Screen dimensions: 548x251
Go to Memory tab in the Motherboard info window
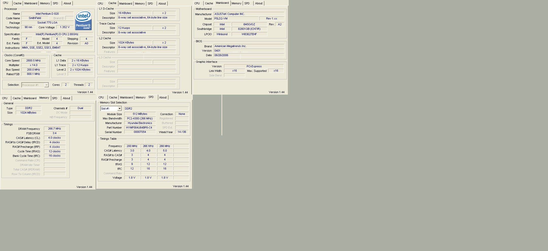point(236,3)
